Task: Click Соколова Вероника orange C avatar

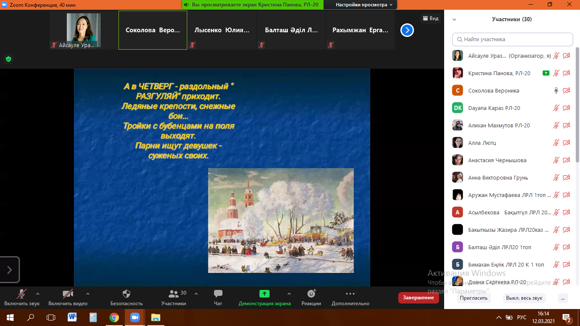Action: coord(458,90)
